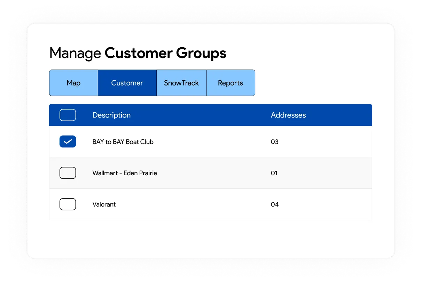The height and width of the screenshot is (282, 422).
Task: Toggle the select-all checkbox in table header
Action: (68, 115)
